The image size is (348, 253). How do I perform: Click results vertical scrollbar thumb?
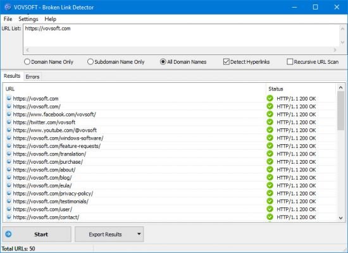(x=340, y=111)
